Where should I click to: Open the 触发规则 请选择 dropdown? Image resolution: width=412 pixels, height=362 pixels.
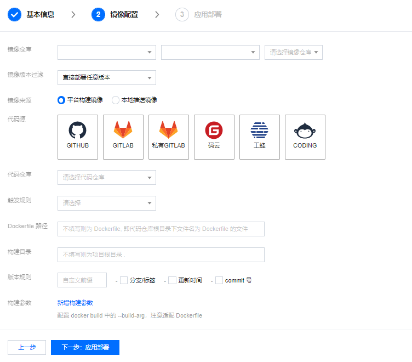coord(107,203)
